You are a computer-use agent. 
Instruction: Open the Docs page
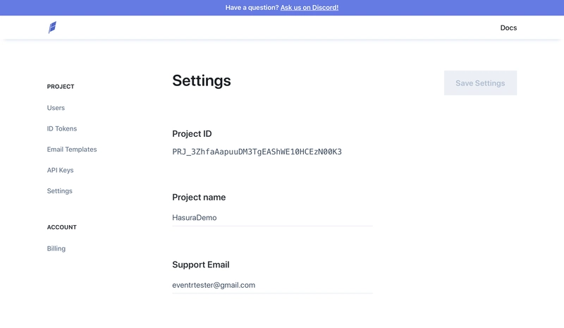point(508,28)
